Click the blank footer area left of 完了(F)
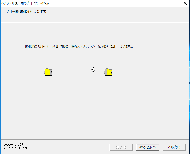Viewport: 190px width, 154px height. click(x=68, y=147)
